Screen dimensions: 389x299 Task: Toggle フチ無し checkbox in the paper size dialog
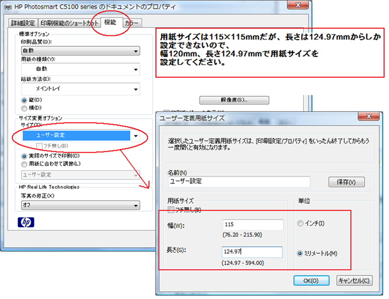[x=171, y=210]
